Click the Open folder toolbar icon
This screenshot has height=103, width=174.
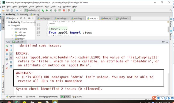coord(3,10)
